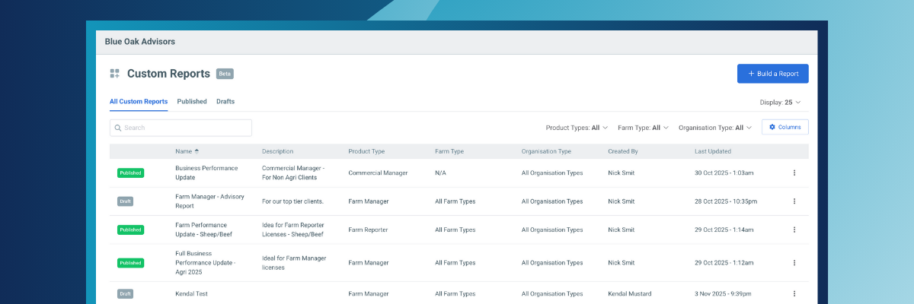Click Published badge on Full Business Performance Update
Screen dimensions: 914x304
click(x=130, y=262)
